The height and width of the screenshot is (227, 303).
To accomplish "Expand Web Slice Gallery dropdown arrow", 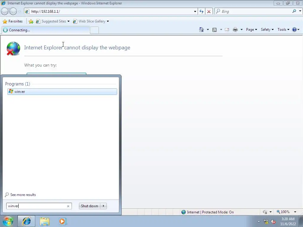I will pyautogui.click(x=108, y=21).
